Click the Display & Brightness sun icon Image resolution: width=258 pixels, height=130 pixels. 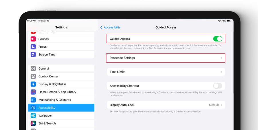pos(33,84)
